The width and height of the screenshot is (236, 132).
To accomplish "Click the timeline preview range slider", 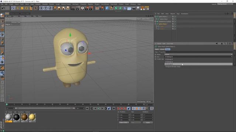I will tap(45, 108).
